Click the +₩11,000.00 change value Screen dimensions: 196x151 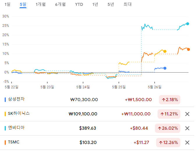[x=136, y=114]
